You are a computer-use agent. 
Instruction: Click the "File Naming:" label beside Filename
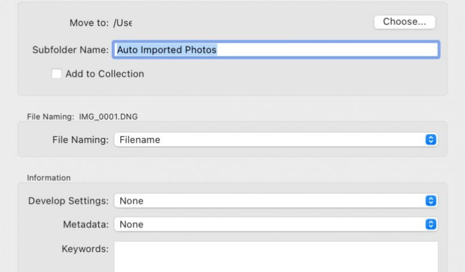coord(80,139)
